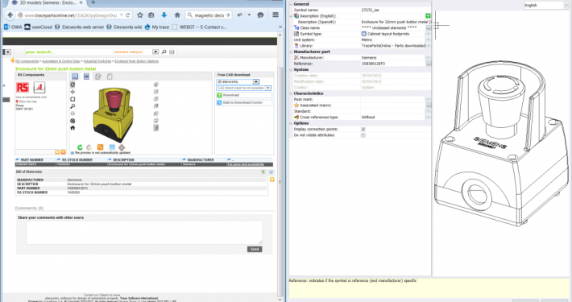Open the browse button for Reference
The image size is (572, 302).
tap(429, 64)
